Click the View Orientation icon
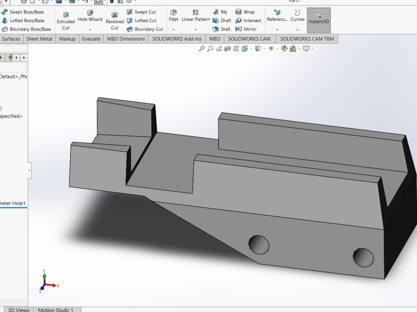The image size is (417, 312). (x=245, y=49)
